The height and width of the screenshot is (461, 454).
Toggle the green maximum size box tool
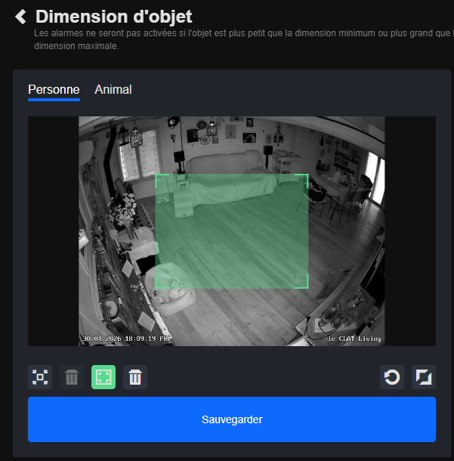103,377
